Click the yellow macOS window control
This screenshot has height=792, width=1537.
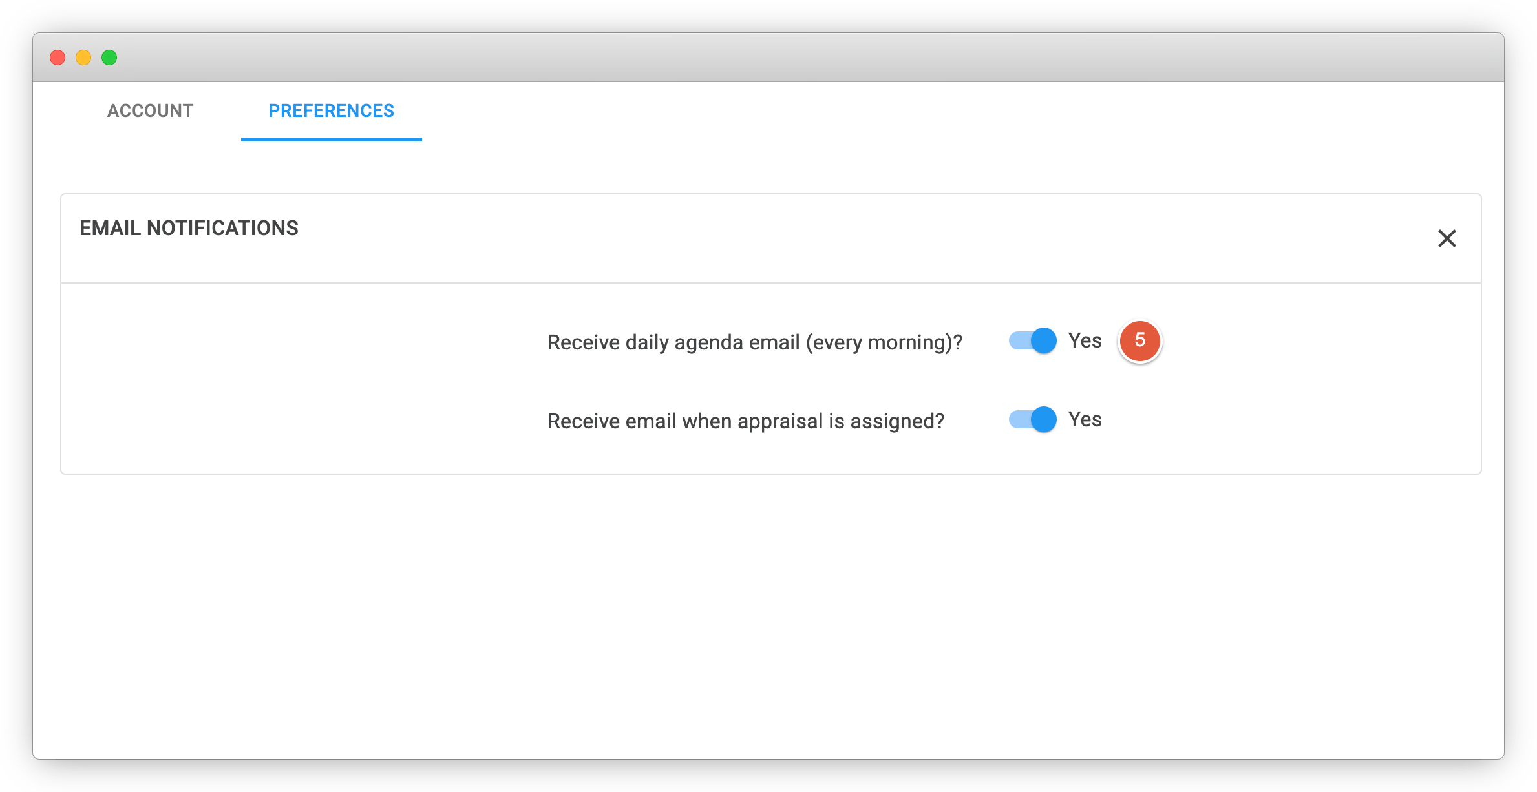point(83,57)
